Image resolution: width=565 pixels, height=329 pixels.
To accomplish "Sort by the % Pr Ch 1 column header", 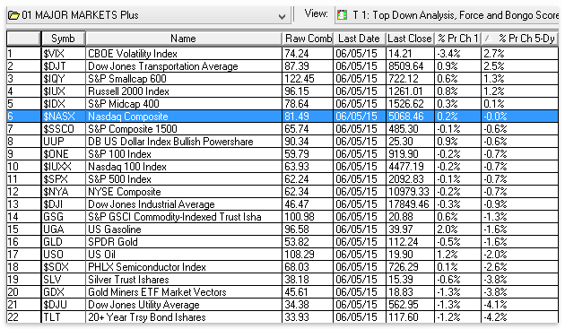I will point(457,39).
